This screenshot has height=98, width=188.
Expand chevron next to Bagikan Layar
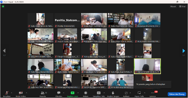(78, 93)
